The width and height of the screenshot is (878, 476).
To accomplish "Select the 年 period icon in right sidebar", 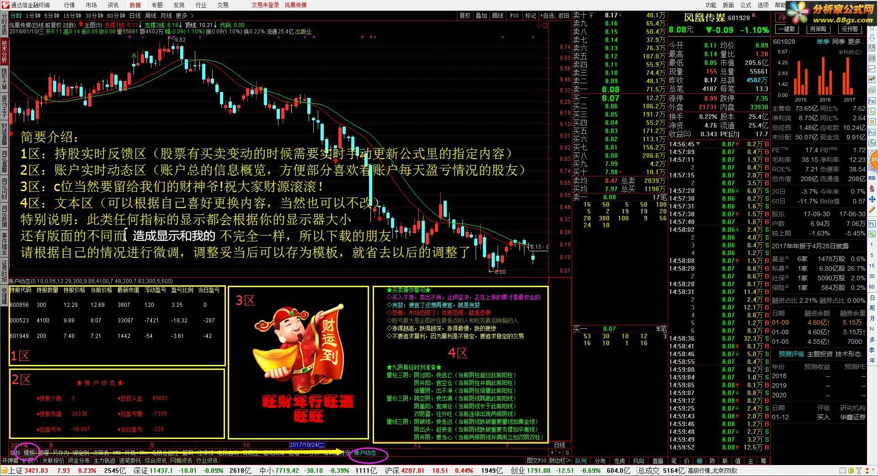I will [x=872, y=360].
